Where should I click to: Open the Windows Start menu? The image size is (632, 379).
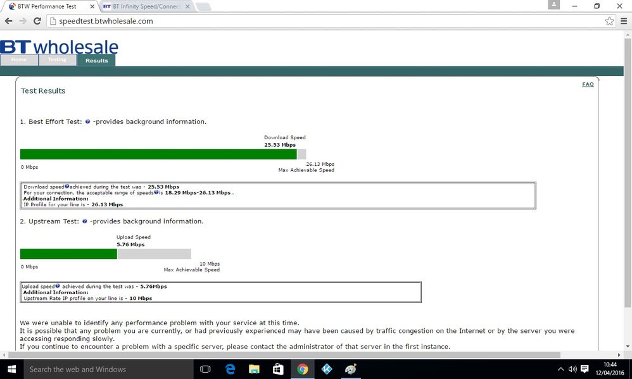[x=11, y=370]
